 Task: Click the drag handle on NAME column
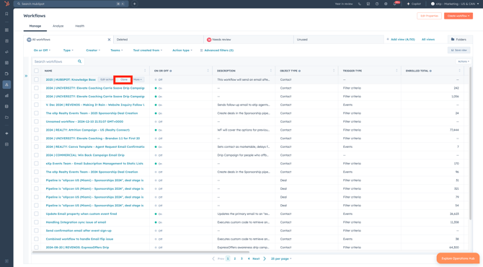[x=145, y=71]
